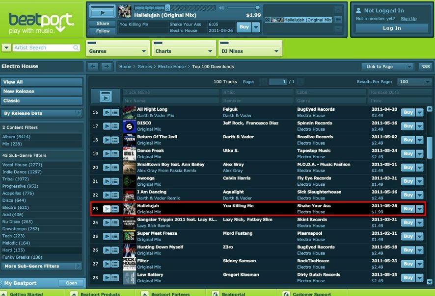
Task: Open the Genres dropdown menu
Action: tap(117, 51)
